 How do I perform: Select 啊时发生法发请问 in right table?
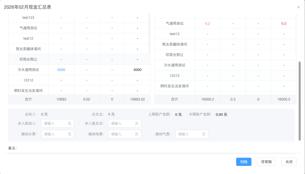[226, 86]
